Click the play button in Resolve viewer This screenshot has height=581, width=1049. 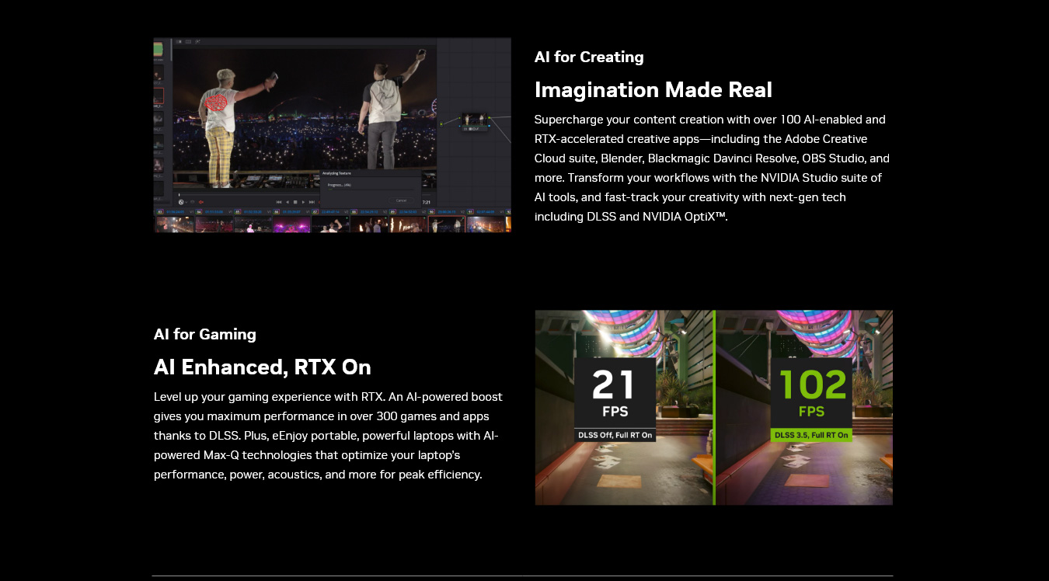point(303,202)
